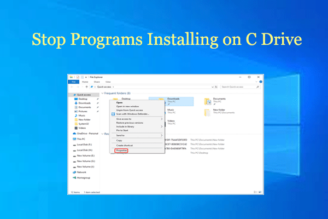Viewport: 328px width, 219px height.
Task: Click the Homegroup icon in navigation pane
Action: point(74,178)
